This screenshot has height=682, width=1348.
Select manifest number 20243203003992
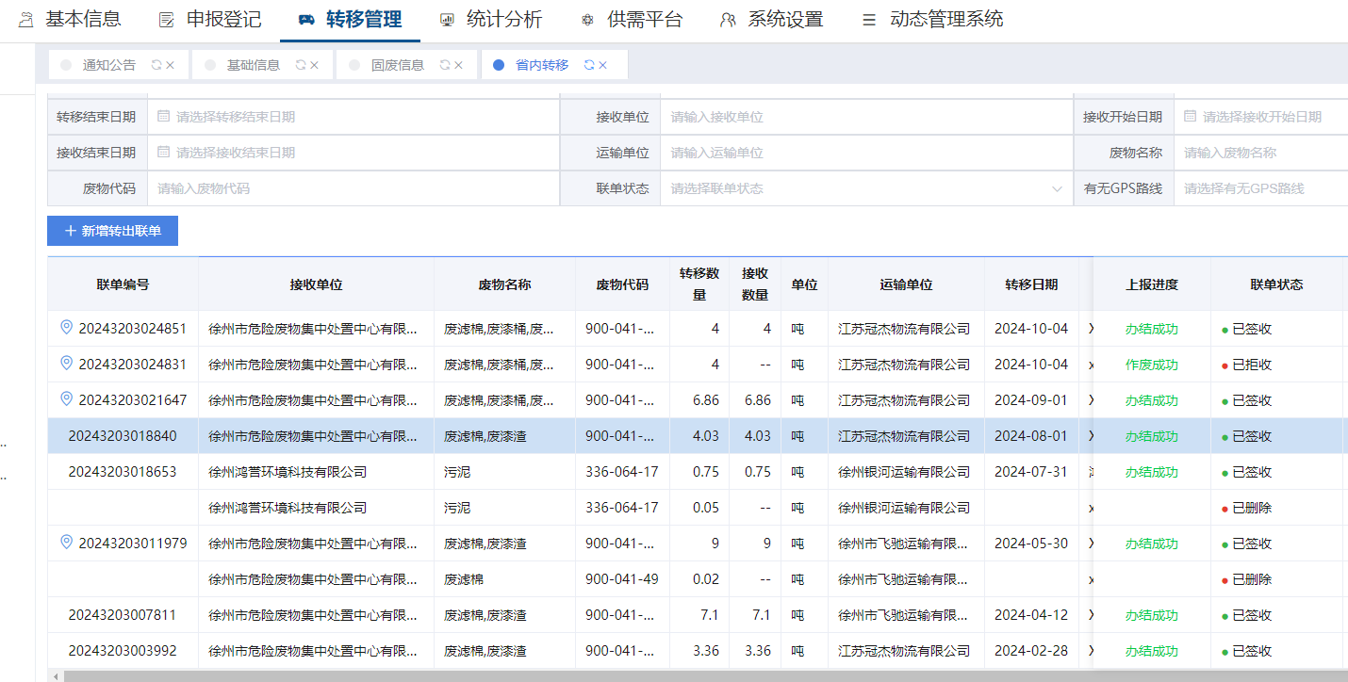click(x=123, y=651)
